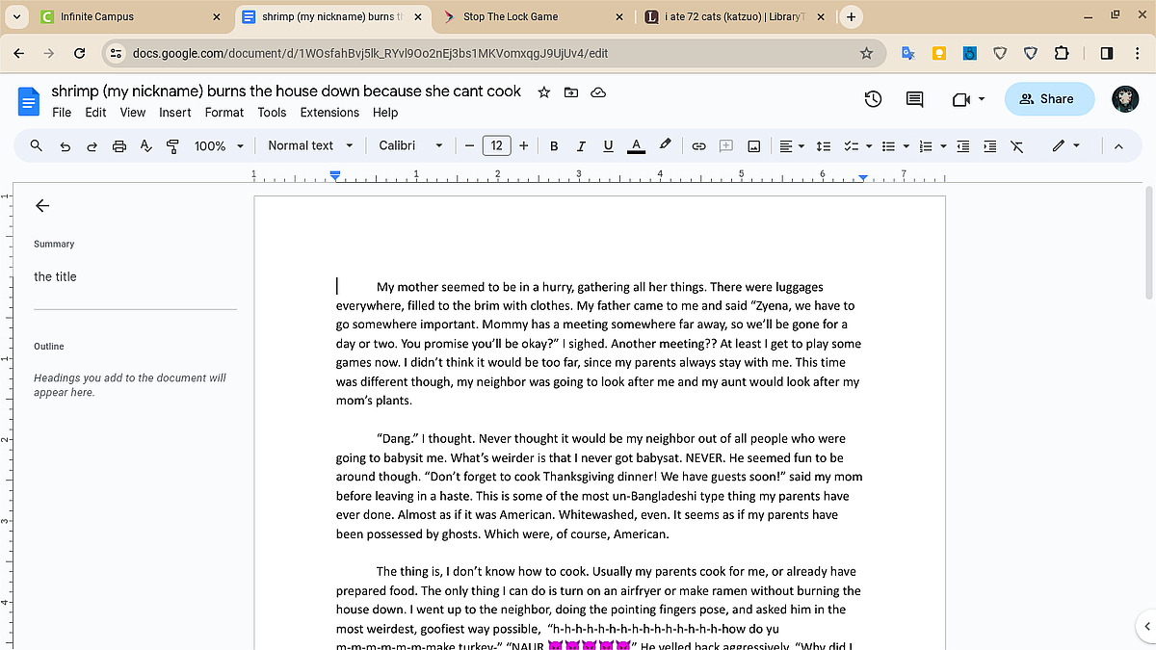Viewport: 1156px width, 650px height.
Task: Click the clear formatting icon
Action: click(x=1017, y=145)
